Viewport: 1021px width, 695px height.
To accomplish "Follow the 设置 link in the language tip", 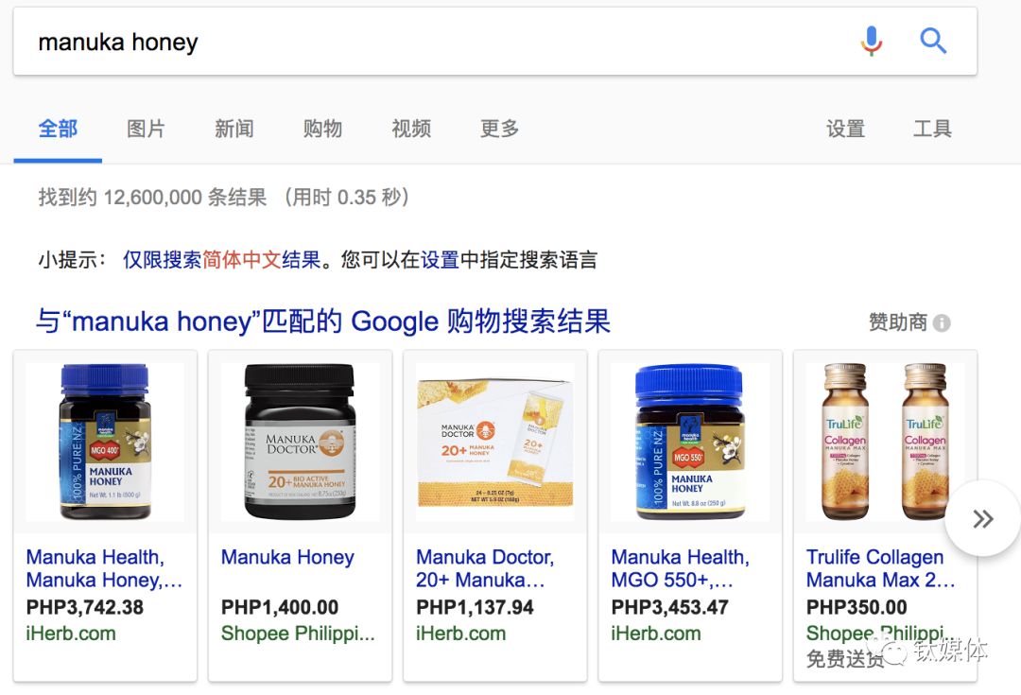I will [440, 259].
